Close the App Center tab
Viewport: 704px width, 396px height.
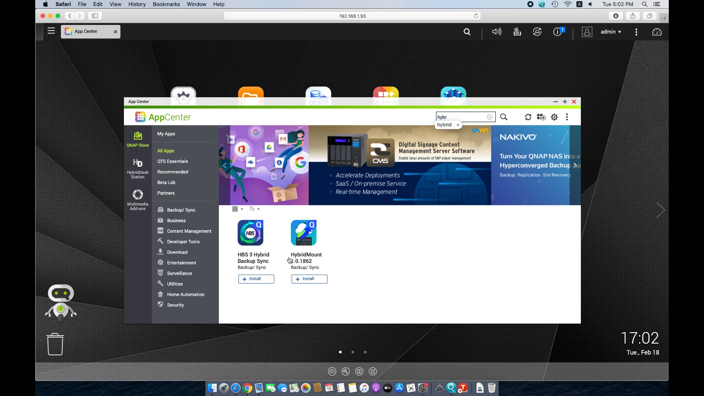tap(115, 32)
